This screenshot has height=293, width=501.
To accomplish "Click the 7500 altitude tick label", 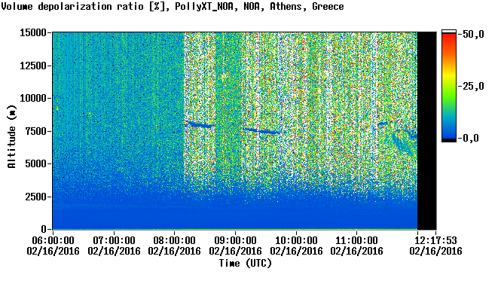I will coord(35,131).
